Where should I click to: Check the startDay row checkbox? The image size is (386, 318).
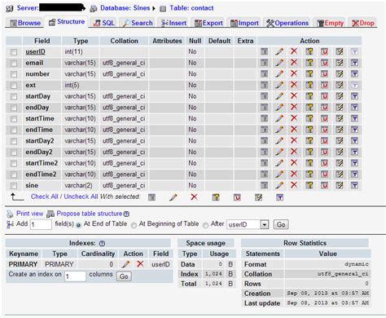14,96
